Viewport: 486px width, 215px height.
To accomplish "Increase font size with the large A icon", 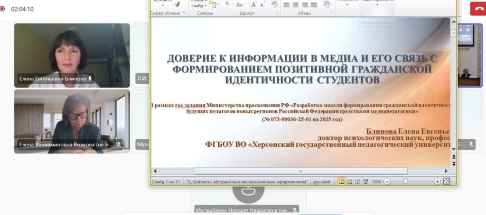I will point(253,4).
